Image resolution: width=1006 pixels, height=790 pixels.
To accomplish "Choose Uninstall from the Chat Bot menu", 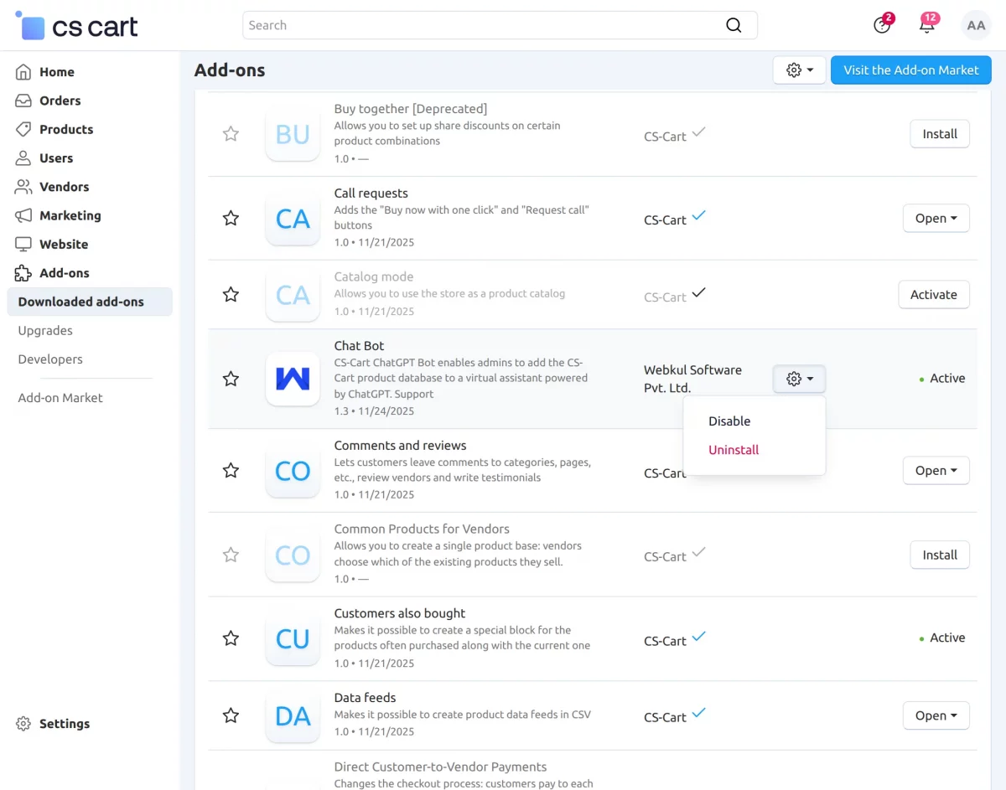I will (734, 450).
